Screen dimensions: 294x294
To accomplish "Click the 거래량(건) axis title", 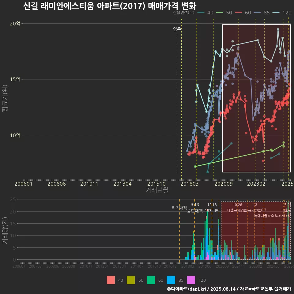I will click(x=5, y=230).
